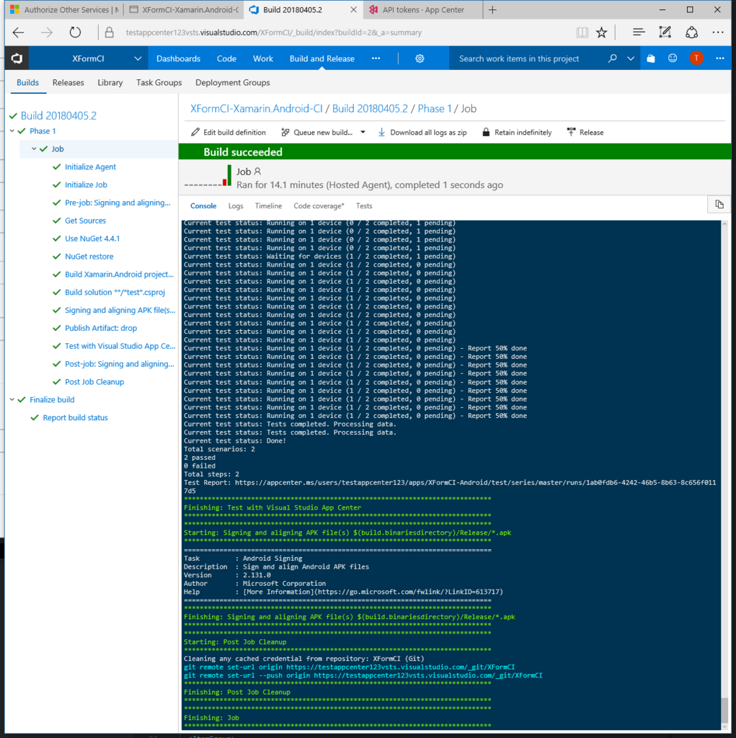The image size is (736, 738).
Task: Open the settings gear icon in navigation bar
Action: tap(420, 58)
